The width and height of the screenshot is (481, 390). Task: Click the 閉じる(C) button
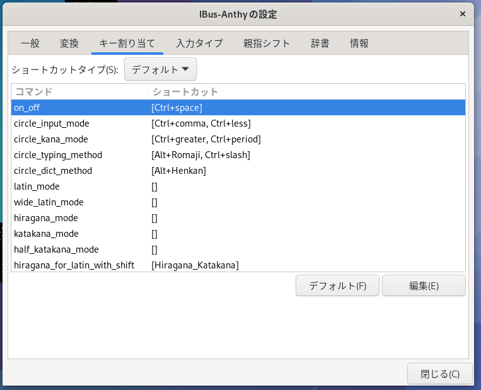(x=440, y=374)
